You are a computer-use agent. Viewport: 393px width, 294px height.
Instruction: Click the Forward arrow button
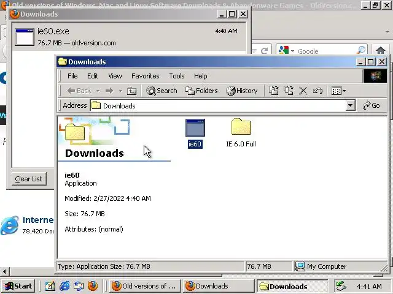point(109,91)
